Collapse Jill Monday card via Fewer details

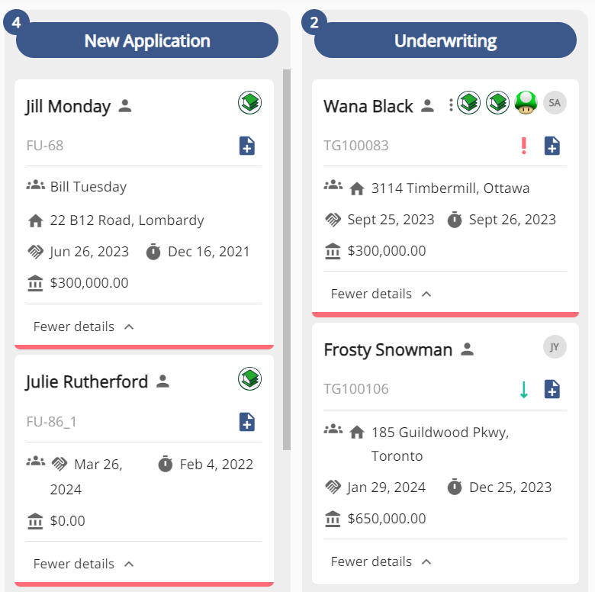[x=83, y=327]
